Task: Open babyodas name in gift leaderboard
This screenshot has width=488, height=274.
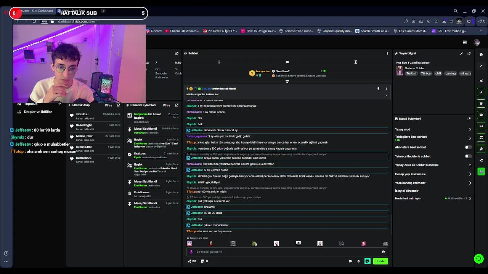Action: pyautogui.click(x=263, y=71)
